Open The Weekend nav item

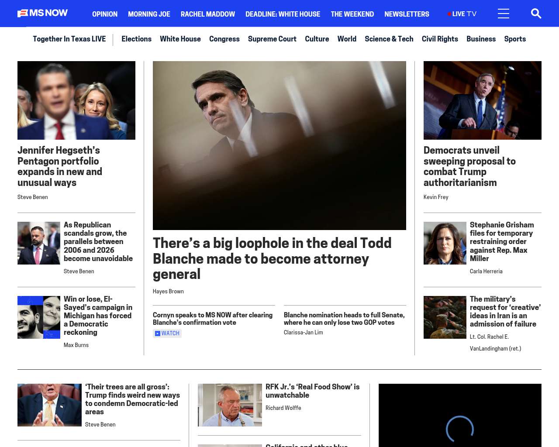(x=352, y=14)
